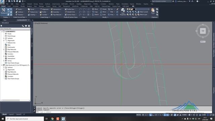Viewport: 215px width, 121px height.
Task: Click the Grading tool
Action: [x=32, y=14]
